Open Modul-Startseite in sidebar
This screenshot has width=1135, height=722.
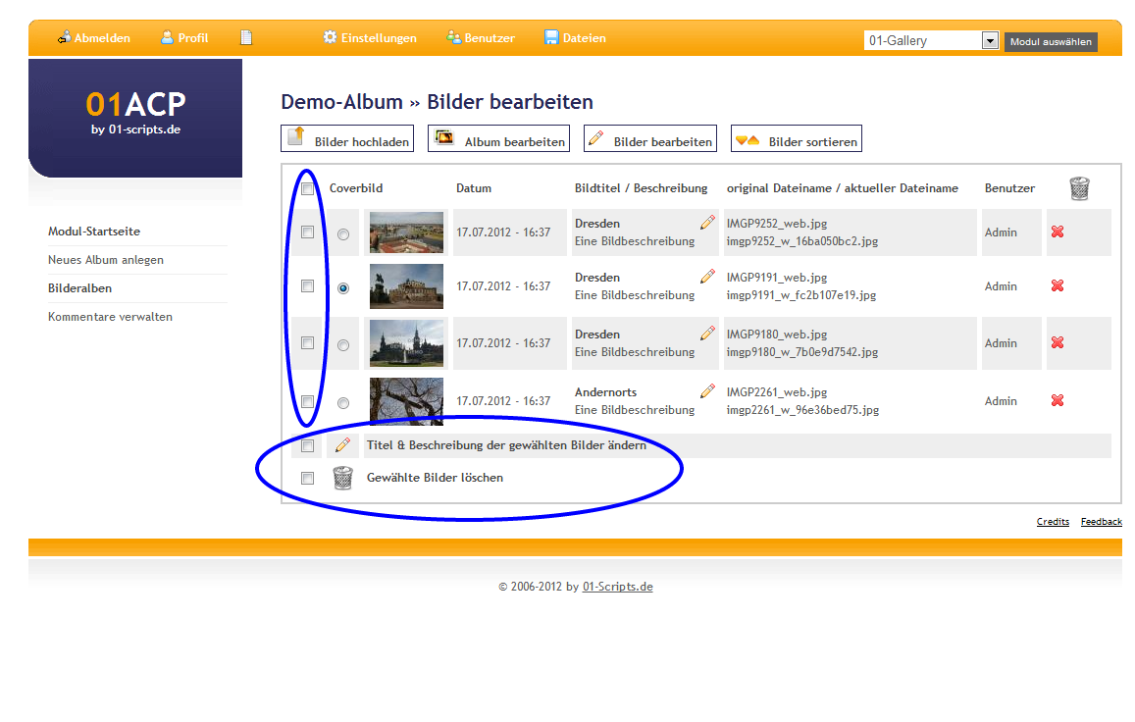click(94, 231)
